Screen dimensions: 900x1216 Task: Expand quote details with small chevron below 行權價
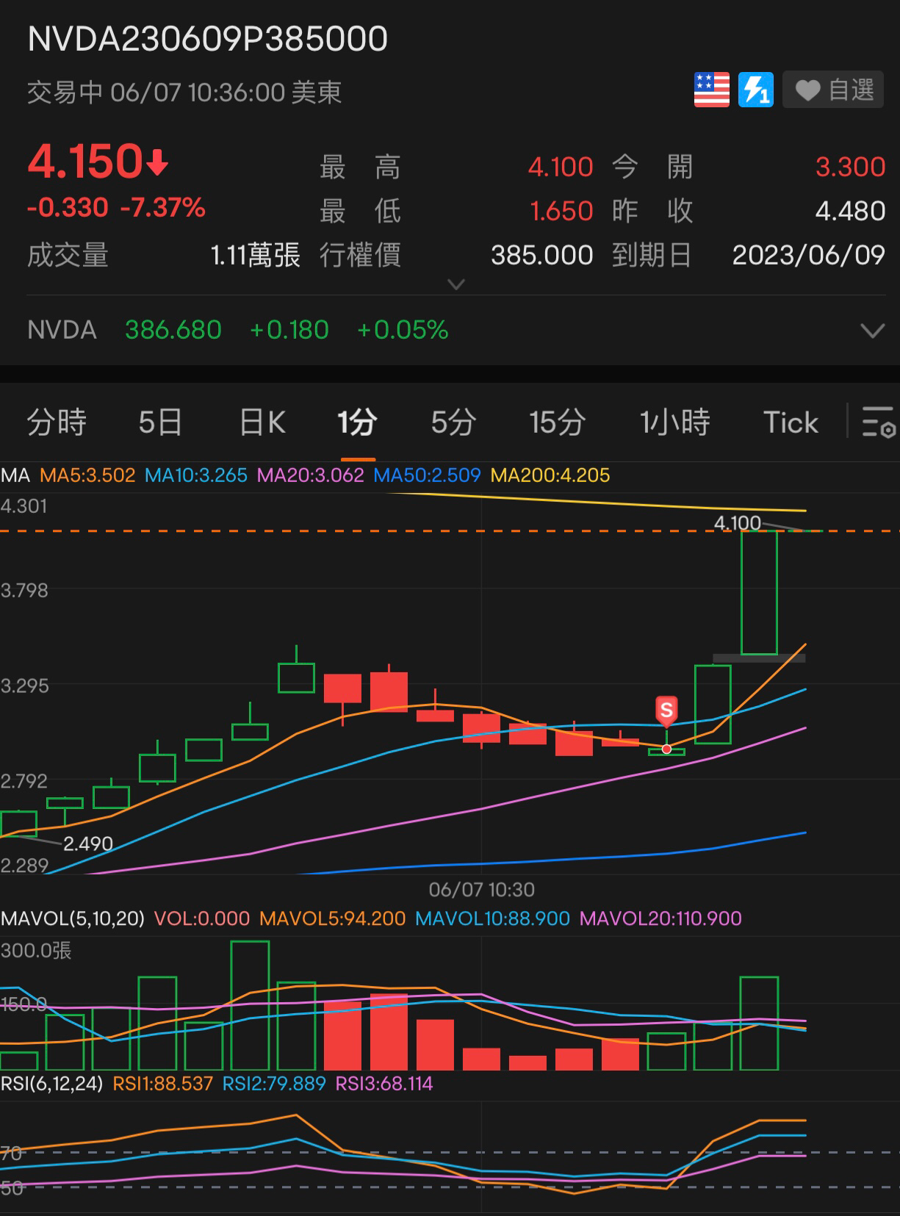456,284
